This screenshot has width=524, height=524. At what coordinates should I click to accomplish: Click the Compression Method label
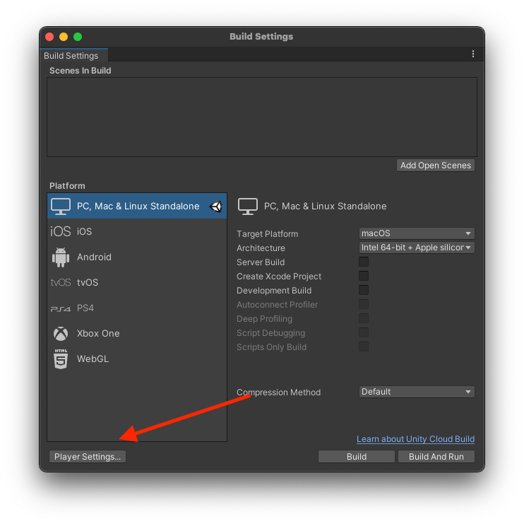pyautogui.click(x=278, y=392)
